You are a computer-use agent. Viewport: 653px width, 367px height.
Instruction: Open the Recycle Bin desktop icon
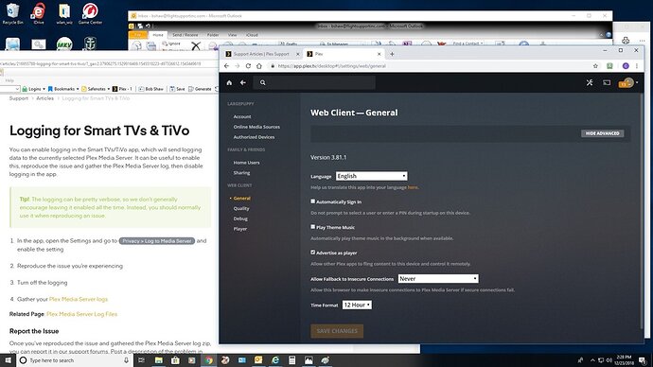pyautogui.click(x=12, y=14)
